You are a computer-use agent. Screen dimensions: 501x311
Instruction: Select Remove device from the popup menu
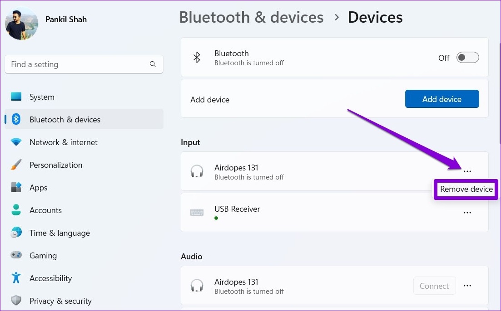pos(466,190)
